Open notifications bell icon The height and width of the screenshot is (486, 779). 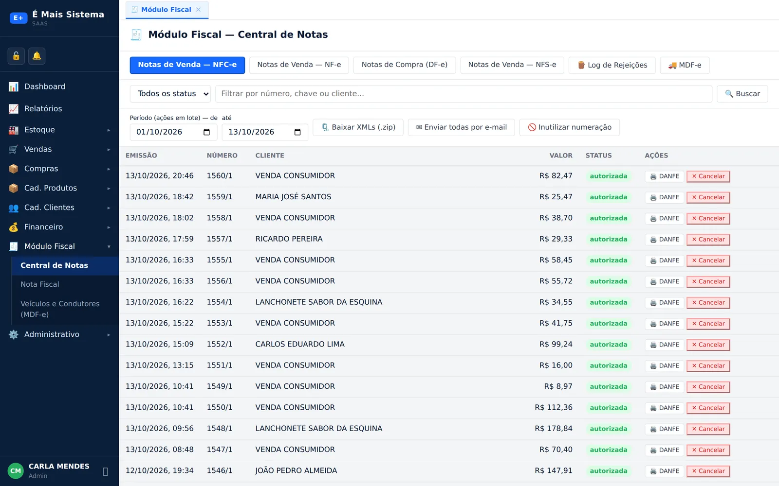tap(37, 56)
